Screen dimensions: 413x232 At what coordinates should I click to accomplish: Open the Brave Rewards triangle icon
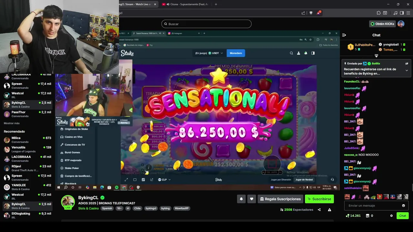(319, 13)
